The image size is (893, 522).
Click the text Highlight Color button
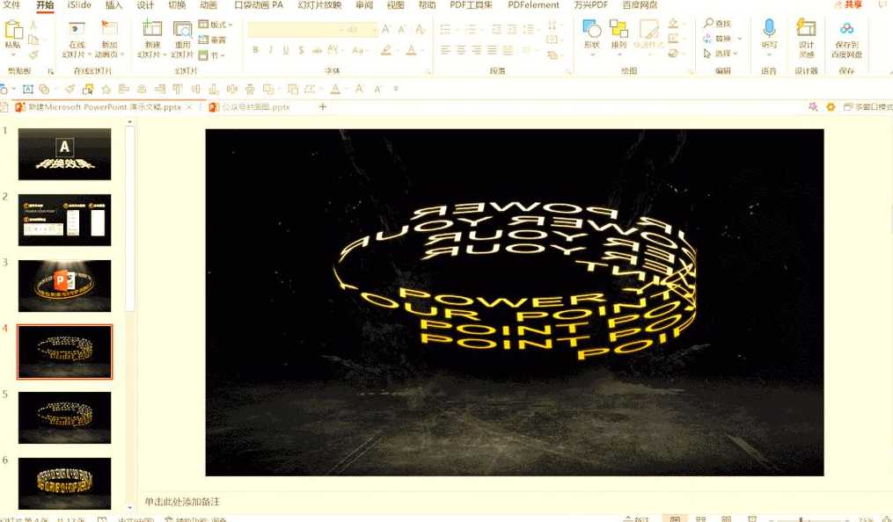(386, 51)
